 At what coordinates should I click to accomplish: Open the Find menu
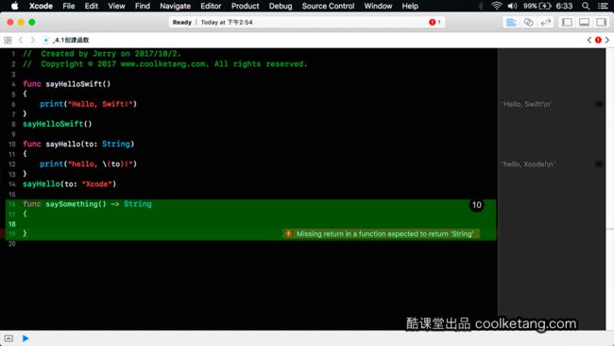(x=142, y=6)
